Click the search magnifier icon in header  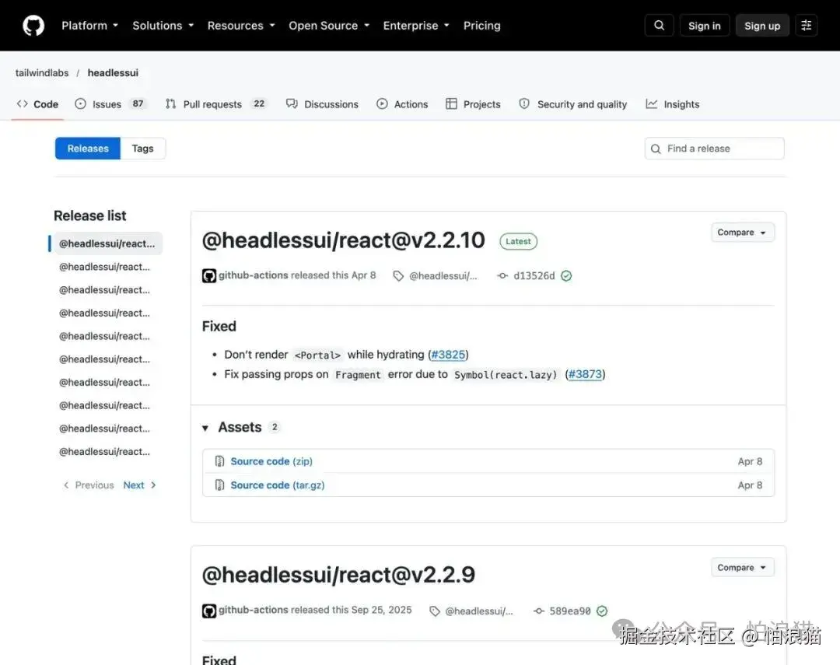point(659,25)
